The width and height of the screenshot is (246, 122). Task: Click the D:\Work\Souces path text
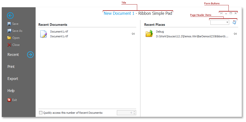point(192,36)
